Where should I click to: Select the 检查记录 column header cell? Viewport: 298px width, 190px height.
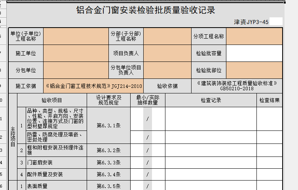click(211, 101)
